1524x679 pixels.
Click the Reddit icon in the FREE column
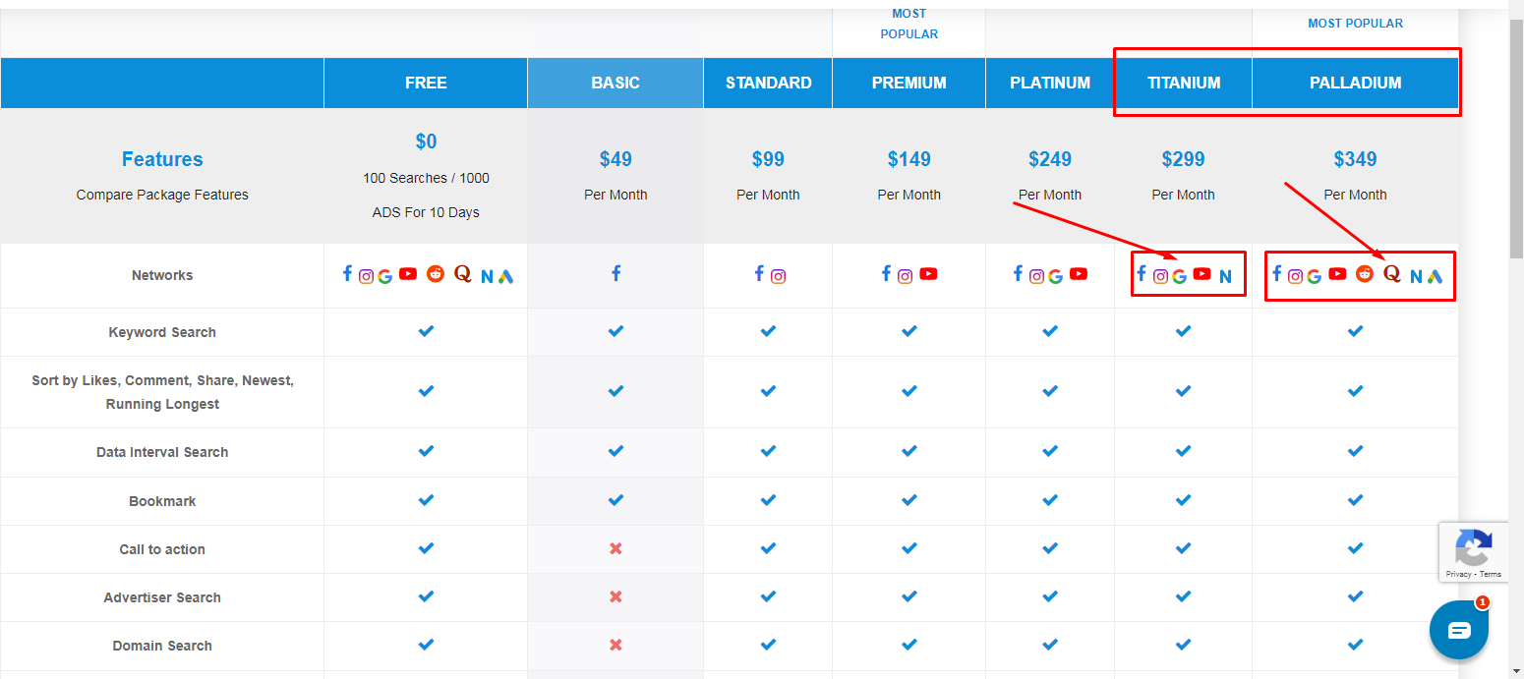coord(436,274)
